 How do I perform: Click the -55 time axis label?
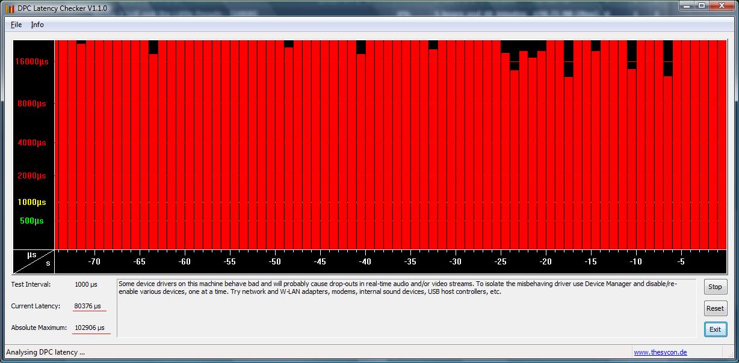[x=230, y=261]
